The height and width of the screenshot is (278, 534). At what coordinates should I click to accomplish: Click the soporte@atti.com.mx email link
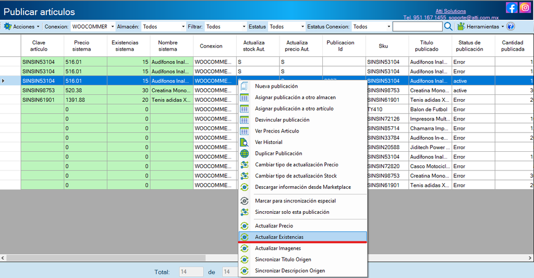(474, 17)
